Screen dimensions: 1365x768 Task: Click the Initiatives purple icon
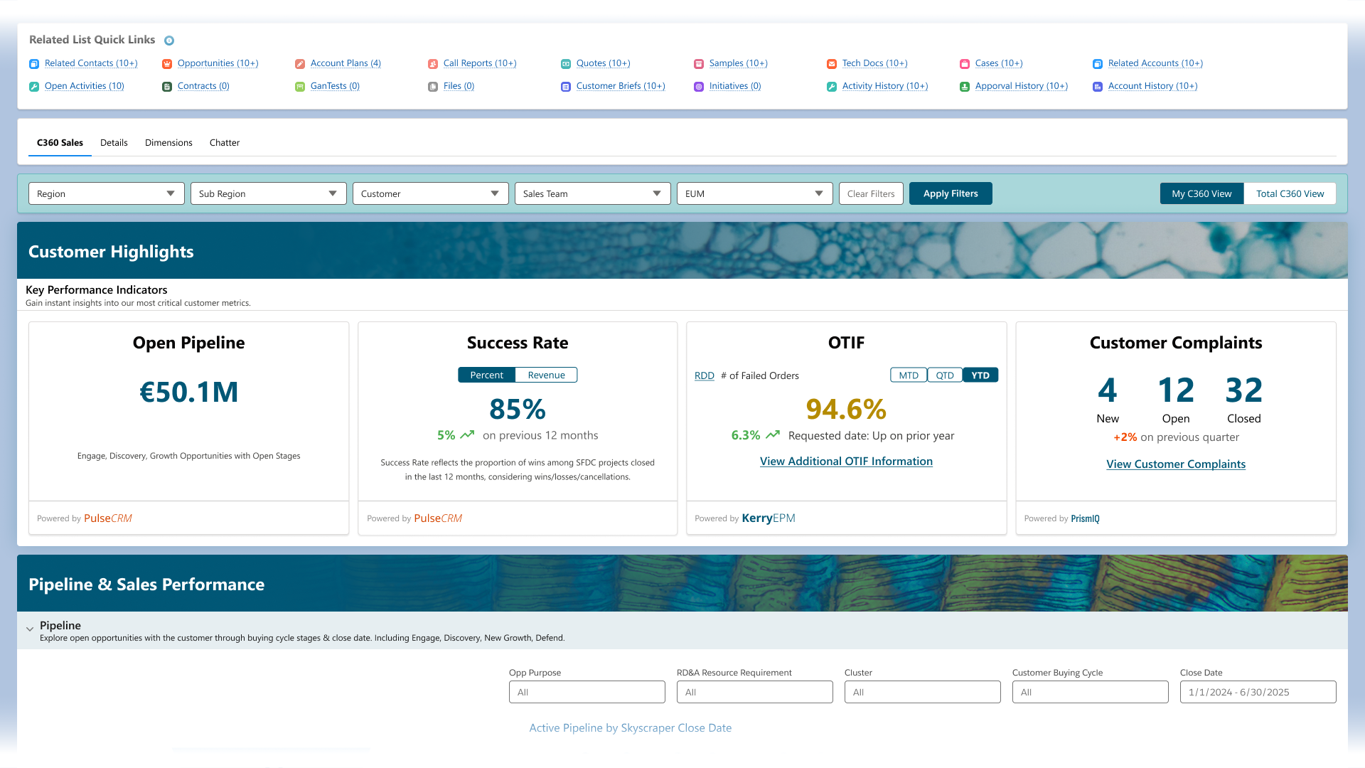pos(699,87)
